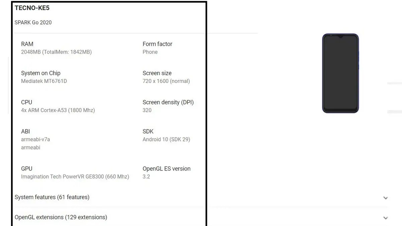The width and height of the screenshot is (402, 226).
Task: Select the CPU ARM Cortex-A53 value
Action: click(58, 110)
